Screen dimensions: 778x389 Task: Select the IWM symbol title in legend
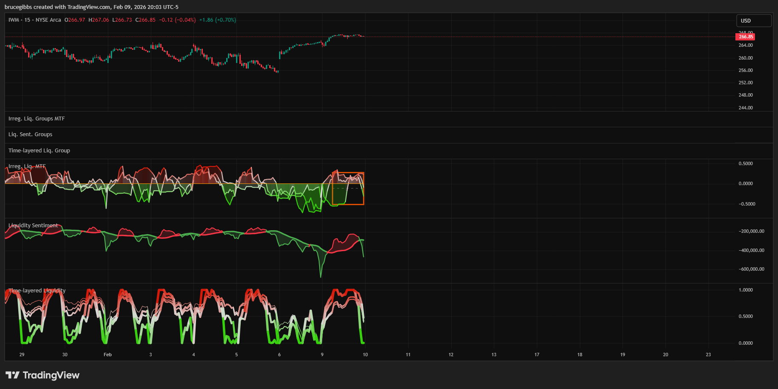pyautogui.click(x=14, y=20)
